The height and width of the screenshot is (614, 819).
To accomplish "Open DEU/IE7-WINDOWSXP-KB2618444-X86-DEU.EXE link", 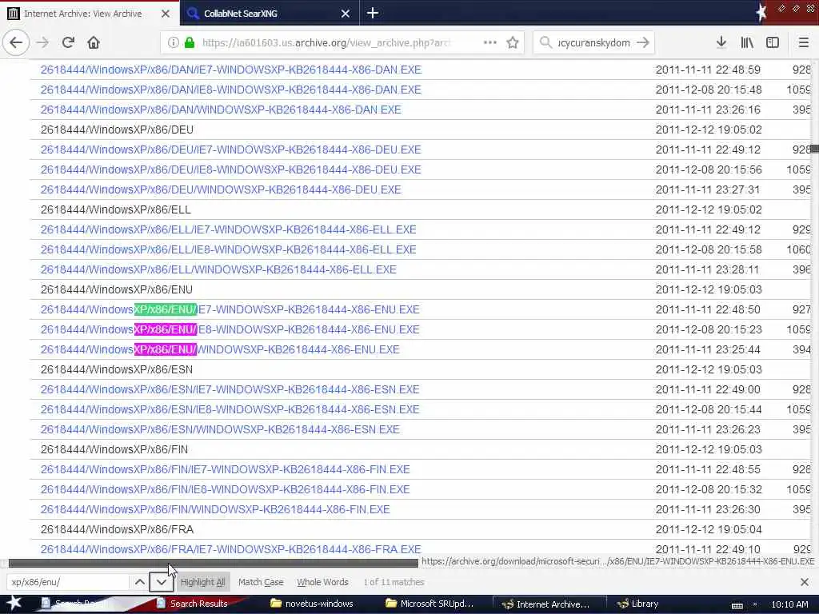I will (231, 150).
